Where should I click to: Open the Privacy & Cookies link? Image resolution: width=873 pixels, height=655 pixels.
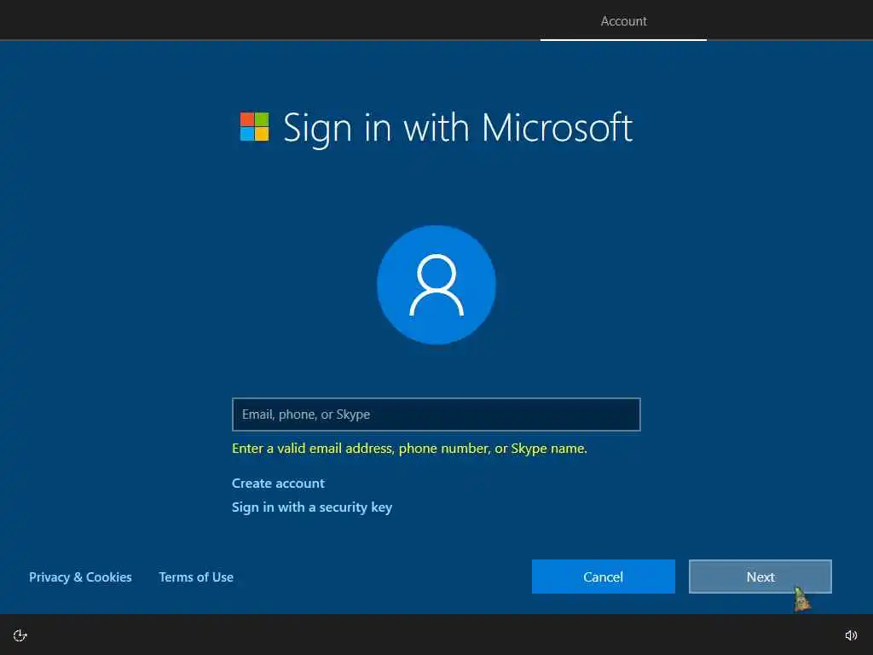[x=80, y=577]
